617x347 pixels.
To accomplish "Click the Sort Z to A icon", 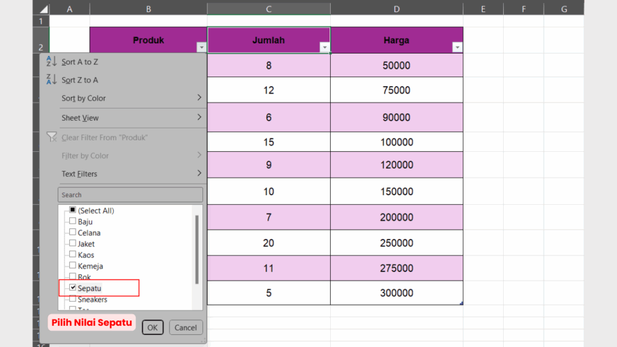I will [51, 80].
